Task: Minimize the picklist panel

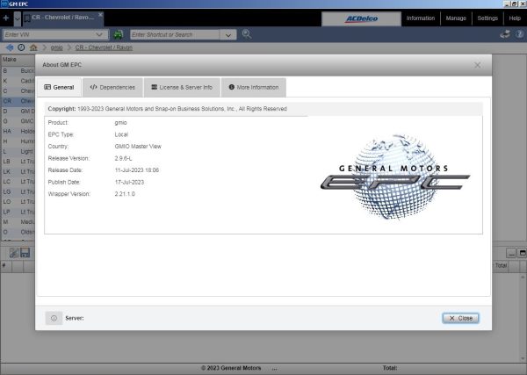Action: point(511,253)
